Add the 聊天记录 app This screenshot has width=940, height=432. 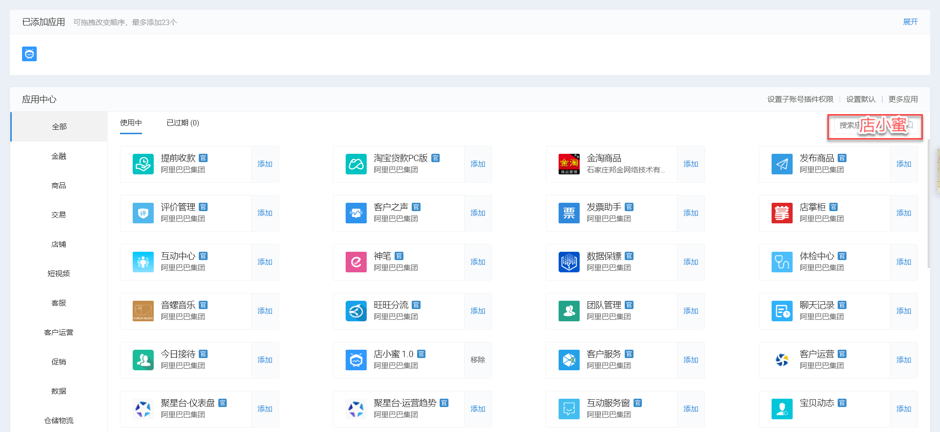click(904, 311)
